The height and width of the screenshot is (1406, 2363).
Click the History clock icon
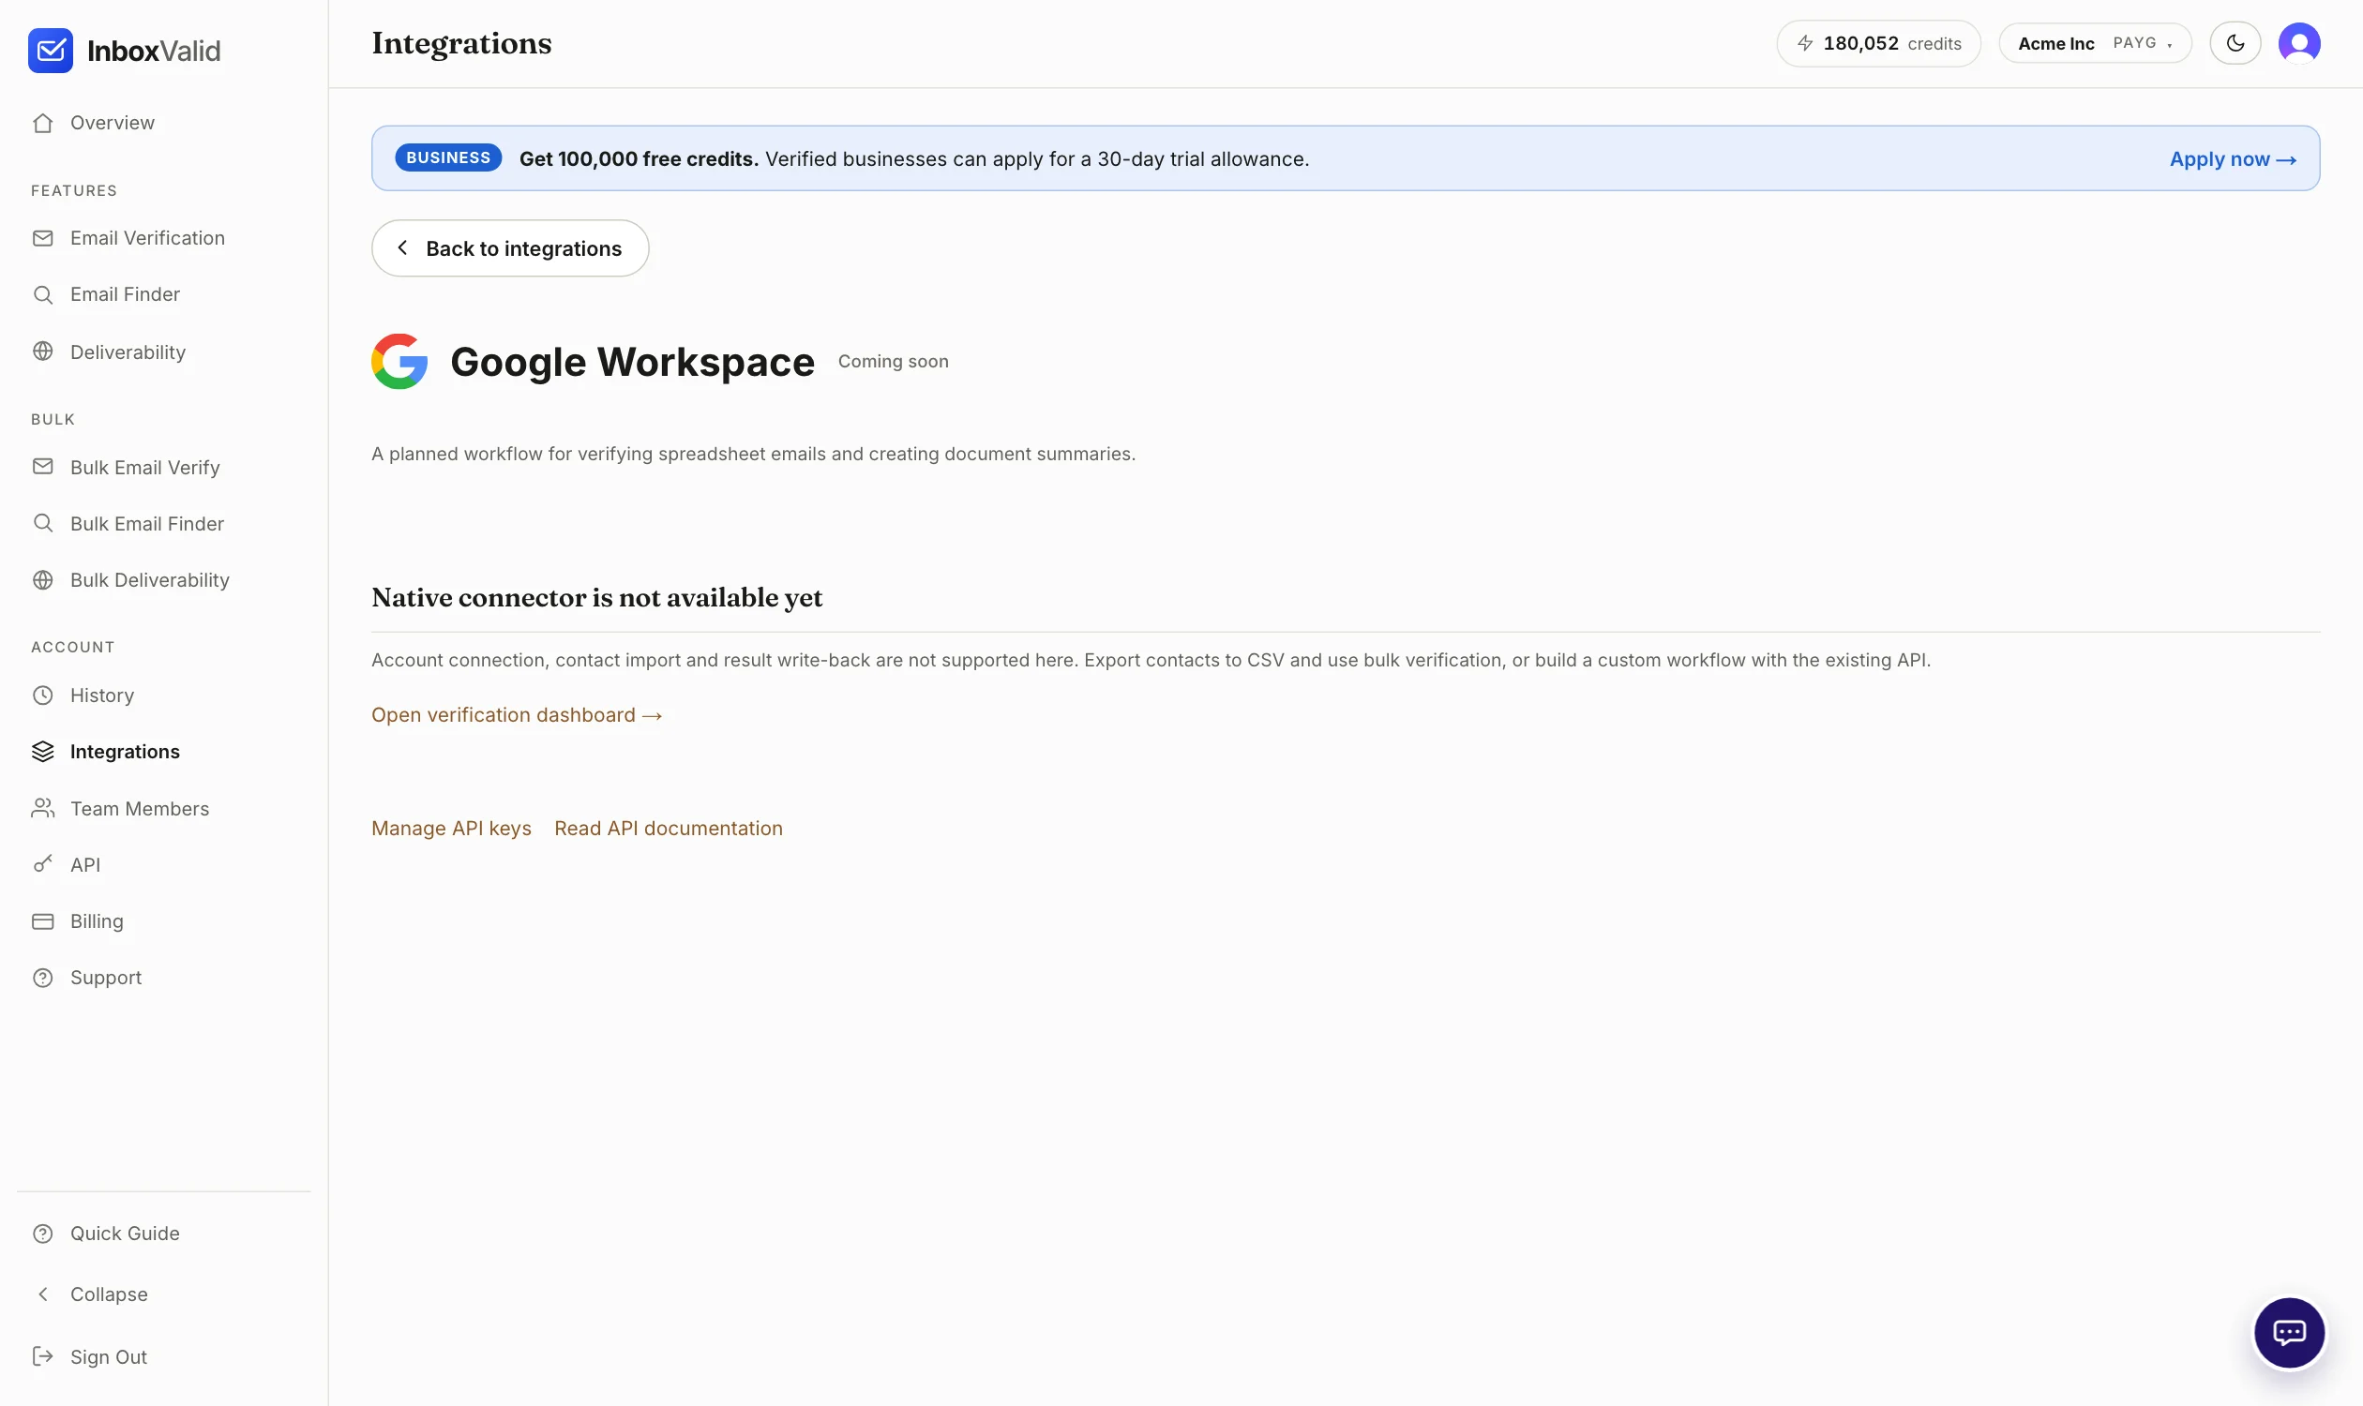[x=42, y=696]
